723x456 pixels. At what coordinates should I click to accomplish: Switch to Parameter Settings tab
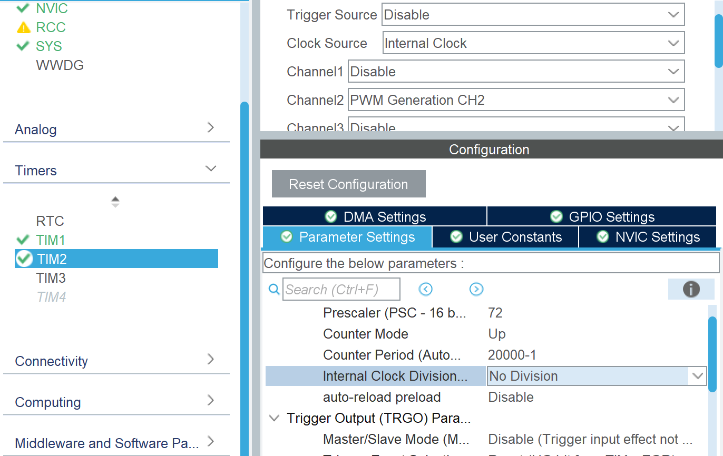[347, 237]
